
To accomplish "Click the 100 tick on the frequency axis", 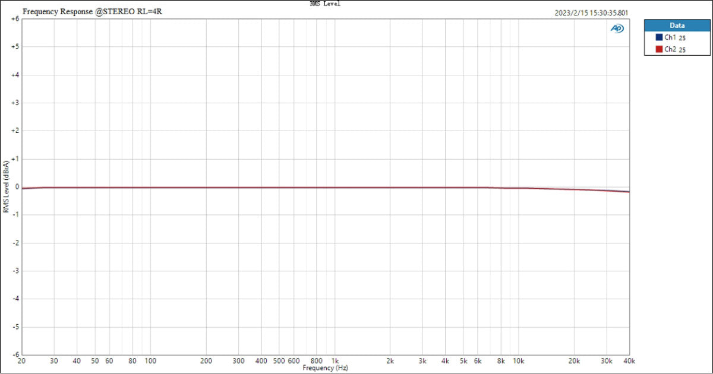I will point(150,361).
